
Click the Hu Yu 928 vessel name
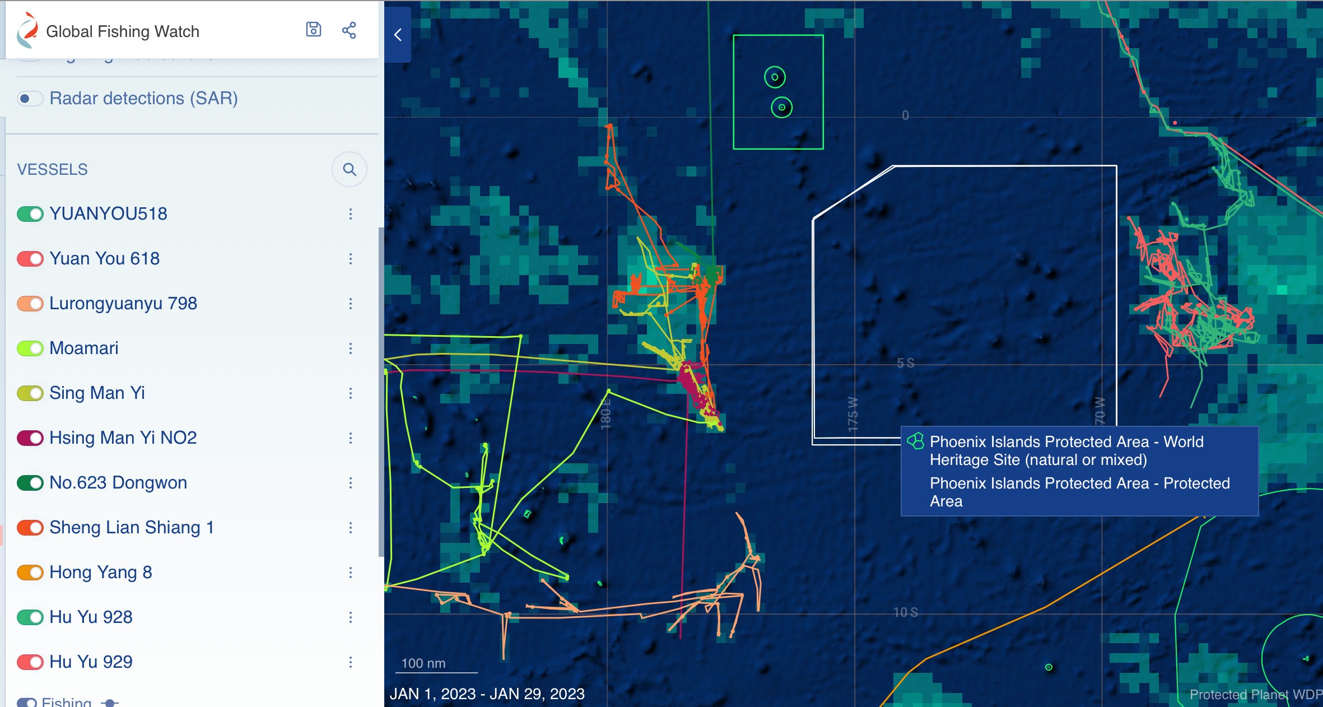pyautogui.click(x=91, y=617)
